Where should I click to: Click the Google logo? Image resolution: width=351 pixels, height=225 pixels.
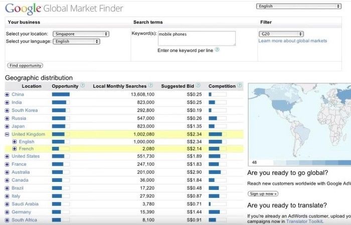[23, 9]
